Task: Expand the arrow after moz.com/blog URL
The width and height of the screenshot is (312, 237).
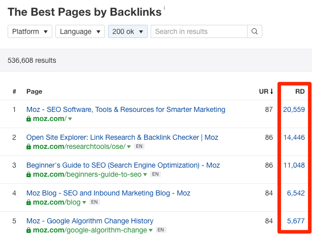Action: [x=84, y=202]
